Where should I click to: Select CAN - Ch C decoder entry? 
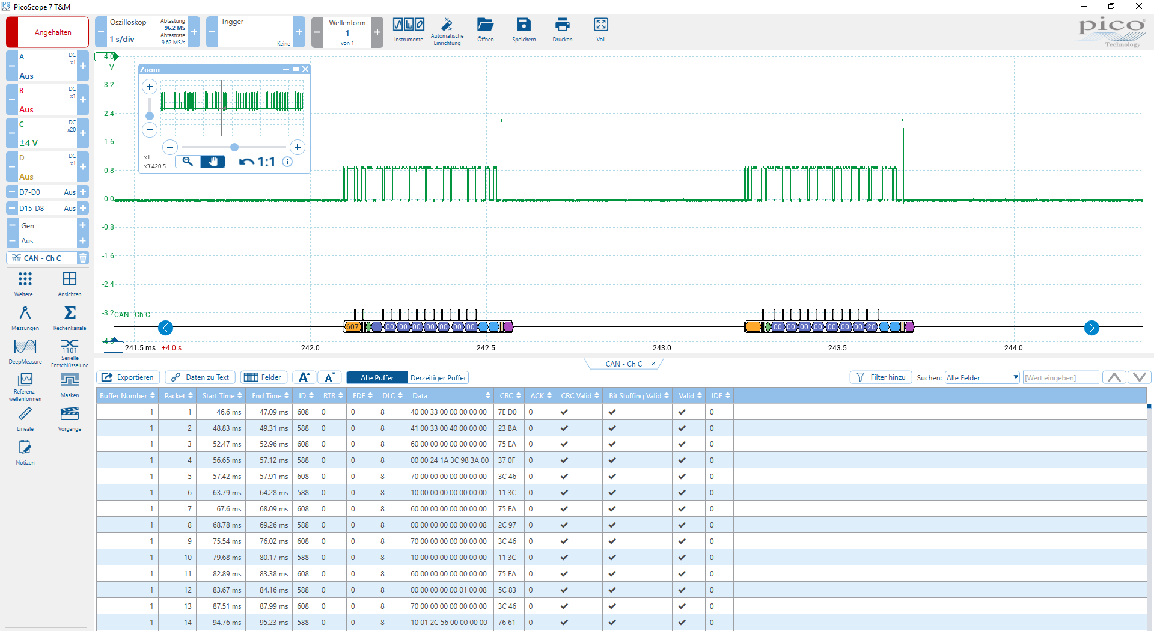pos(42,258)
